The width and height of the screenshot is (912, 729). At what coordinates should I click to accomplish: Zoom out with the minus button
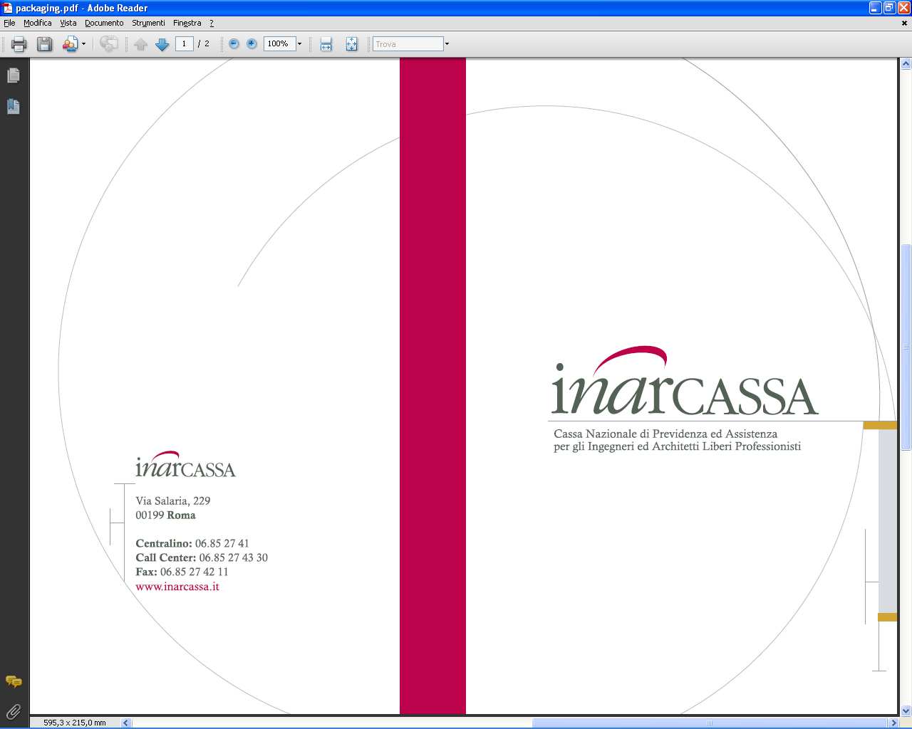234,44
